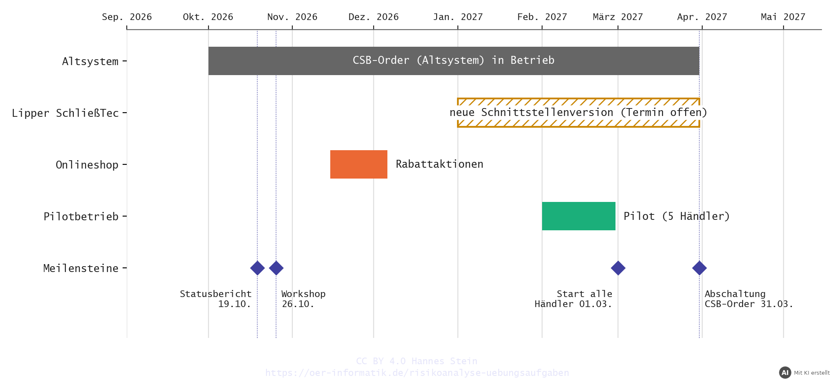This screenshot has height=383, width=834.
Task: Click the 'Okt. 2026' axis label
Action: (x=208, y=17)
